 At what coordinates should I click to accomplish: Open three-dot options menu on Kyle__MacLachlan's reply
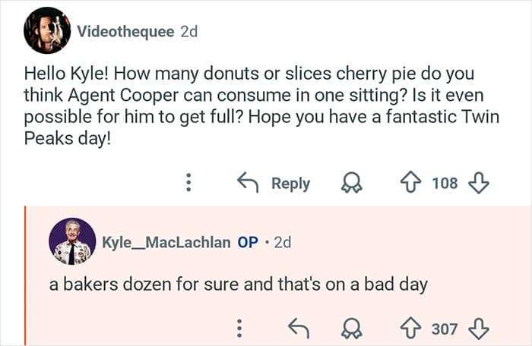(239, 328)
